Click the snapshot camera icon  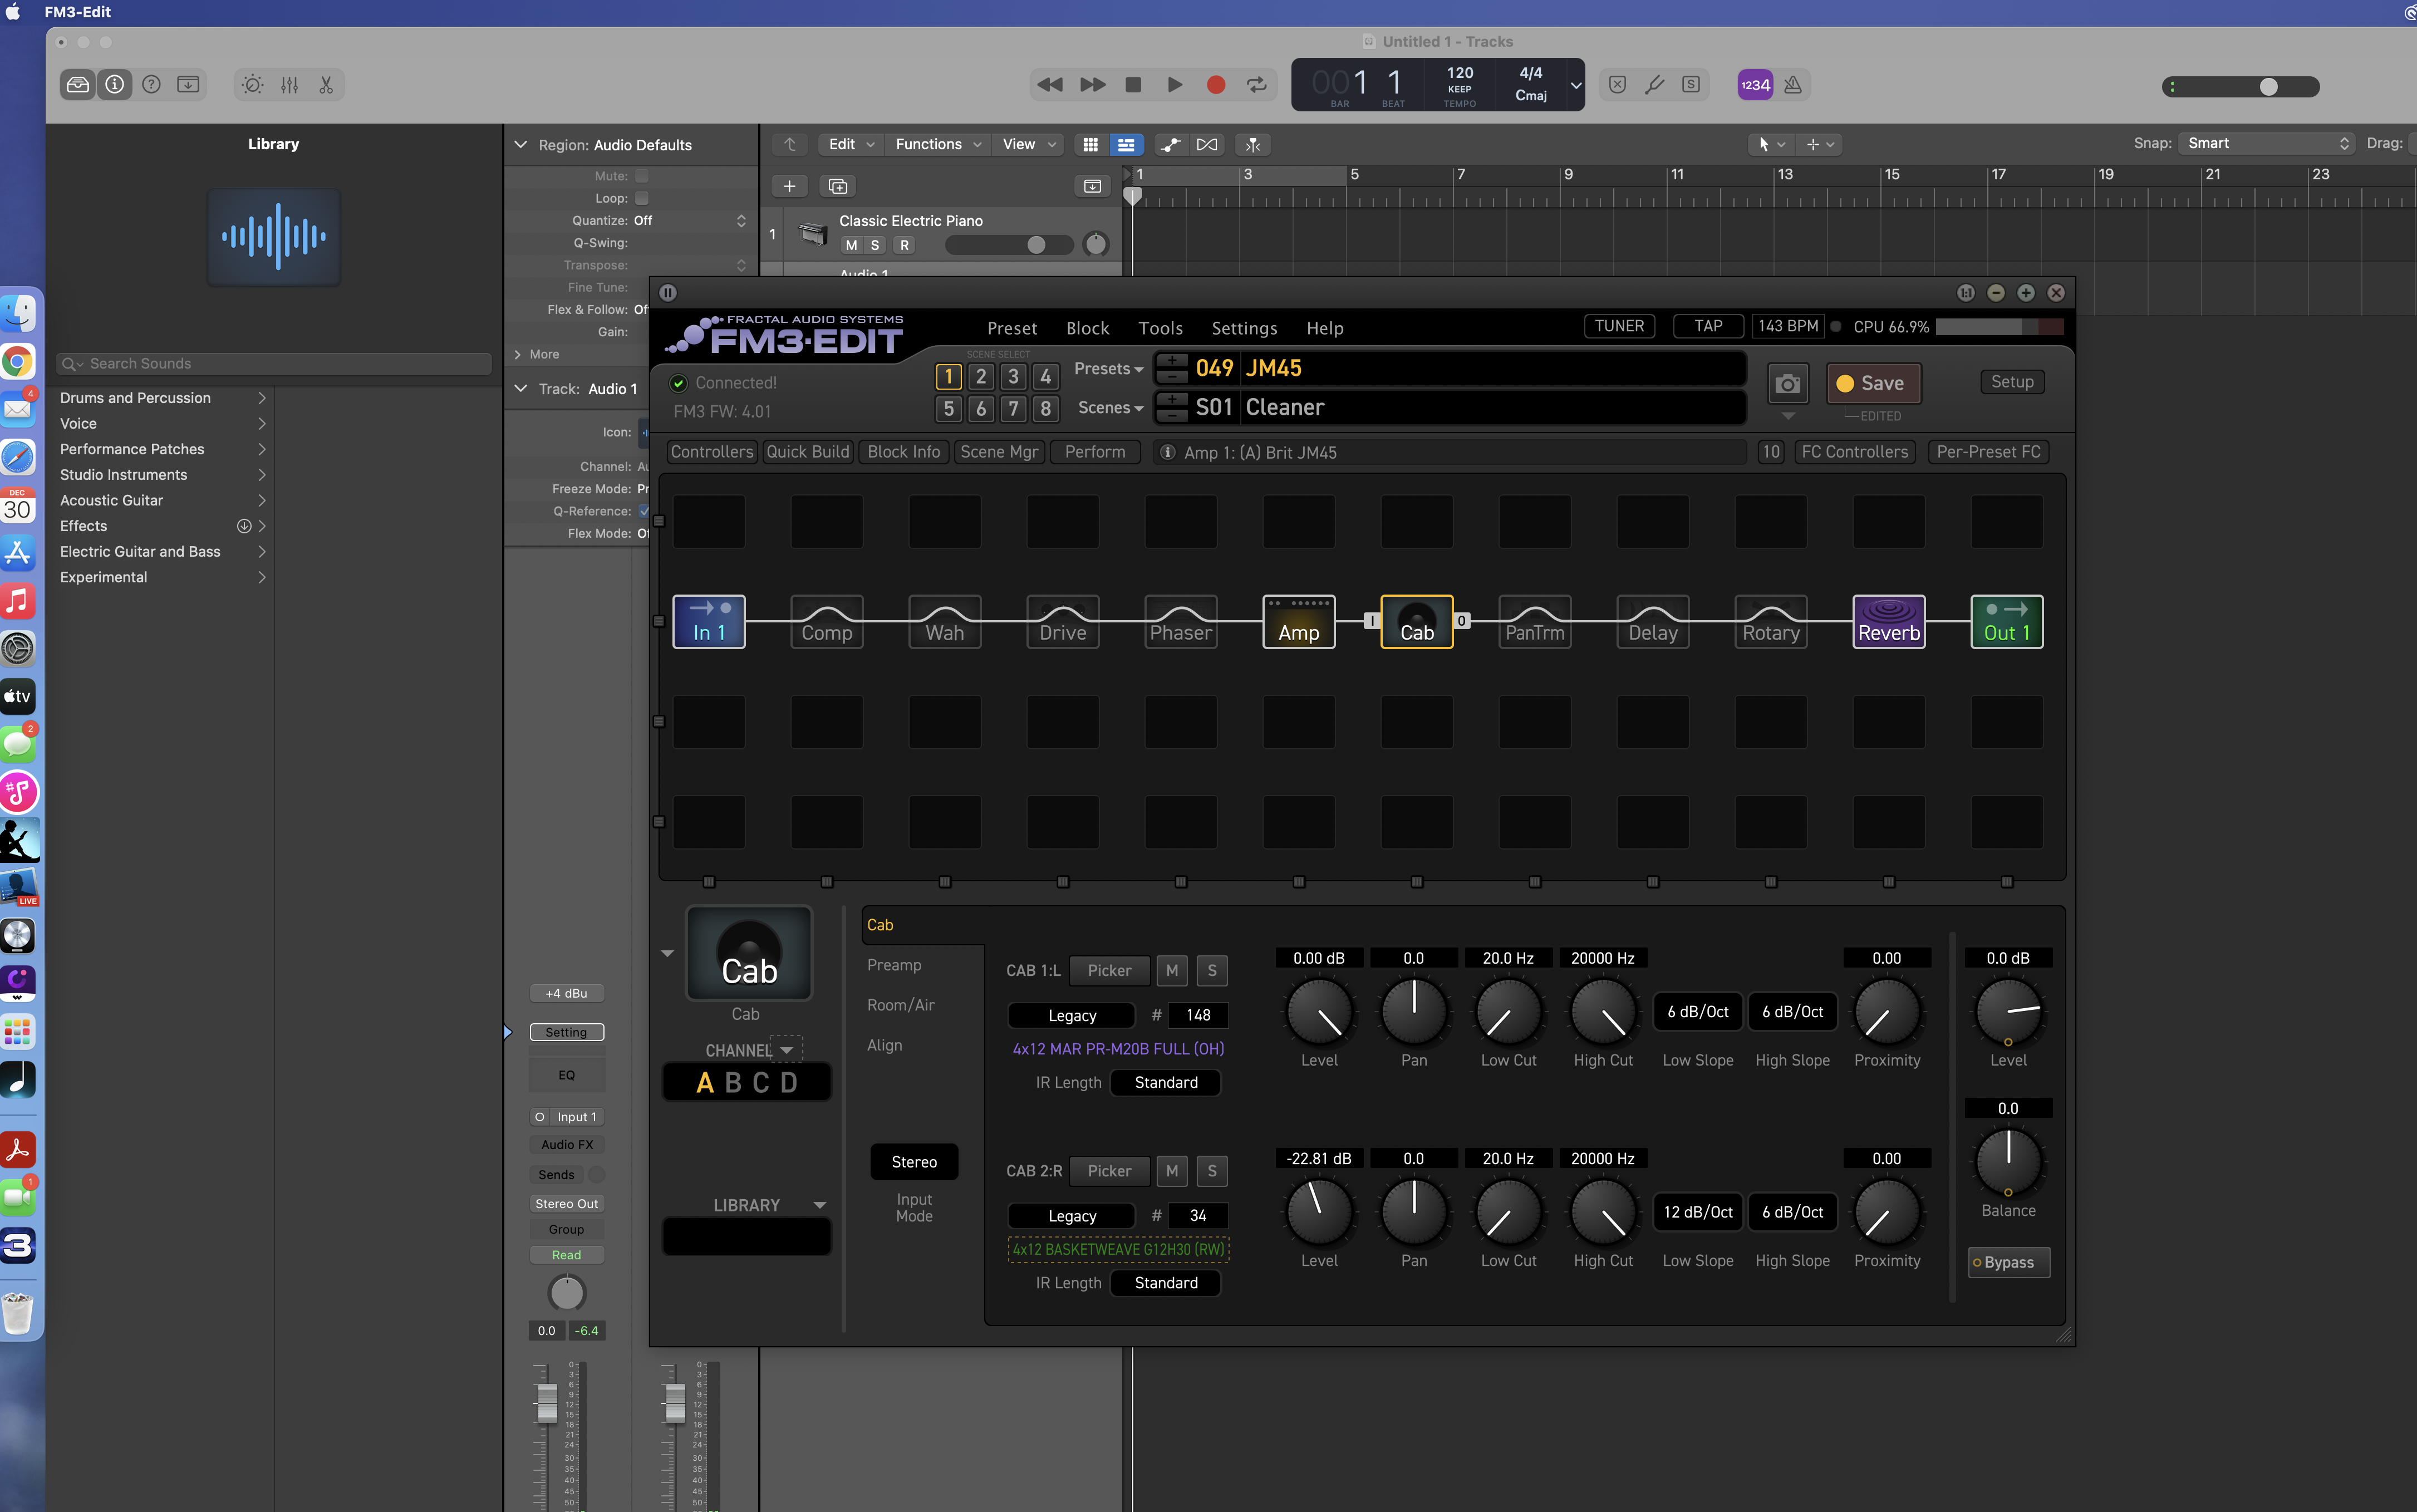[x=1788, y=384]
